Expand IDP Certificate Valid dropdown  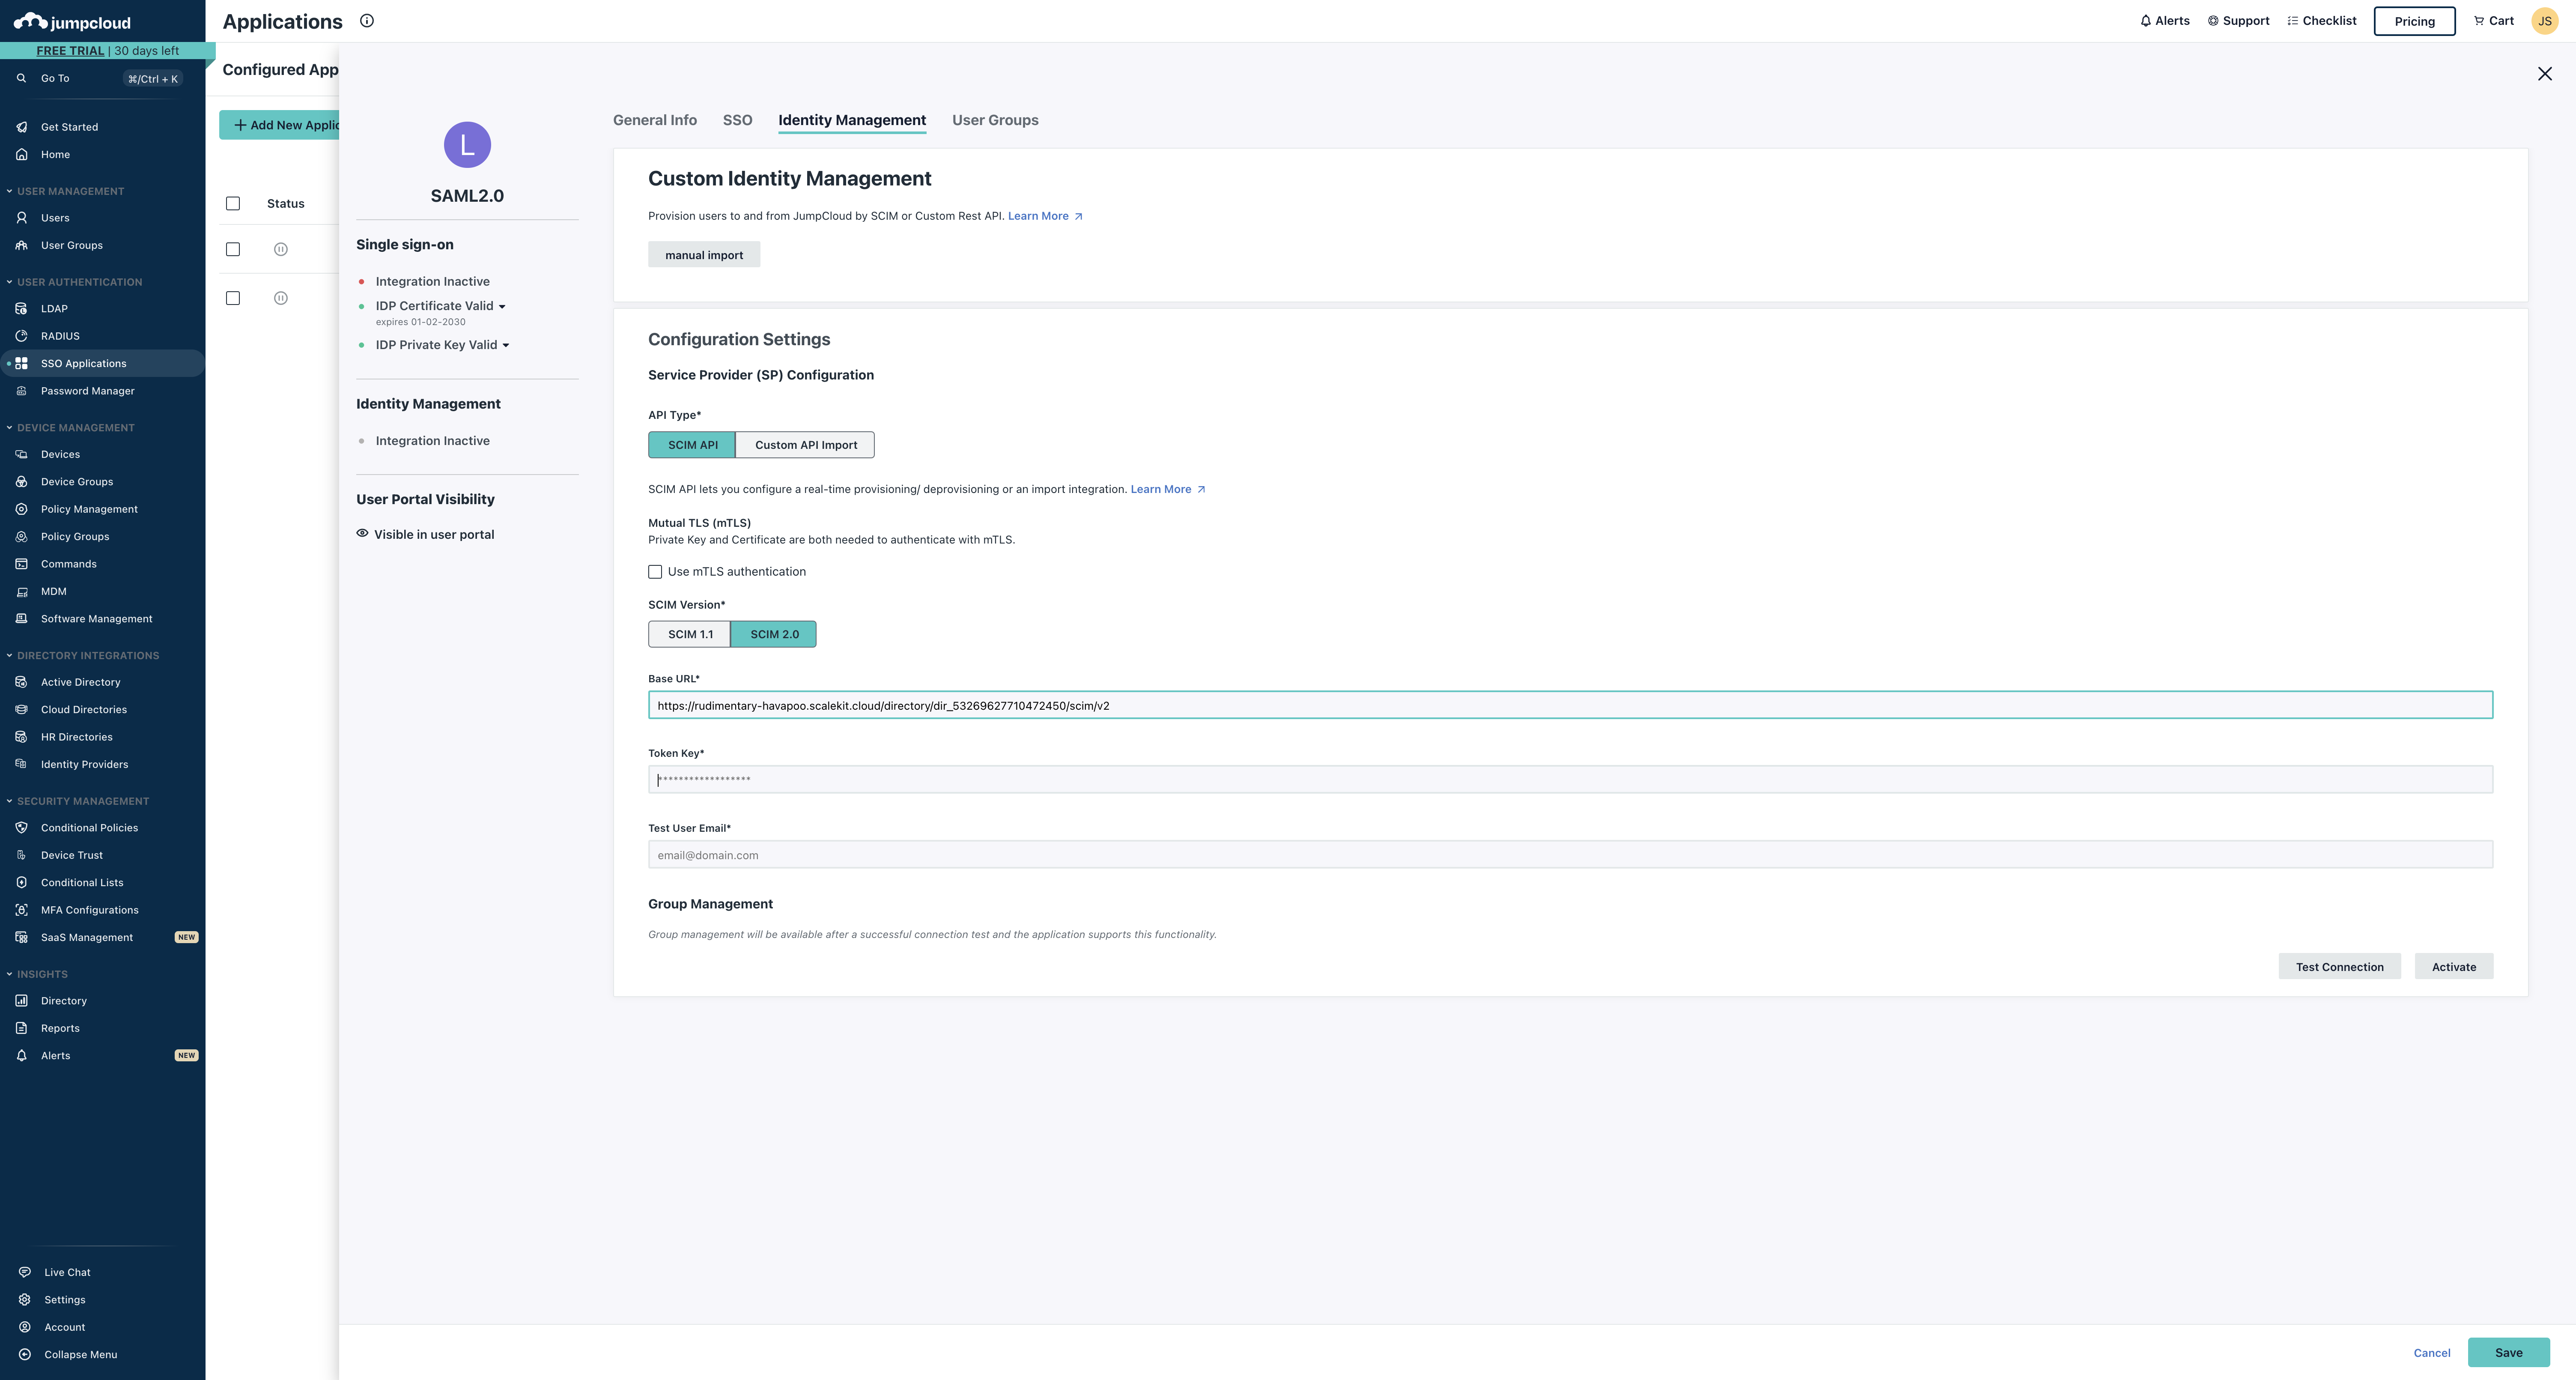(x=502, y=307)
